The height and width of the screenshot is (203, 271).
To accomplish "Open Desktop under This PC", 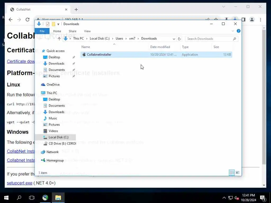I will [x=54, y=99].
